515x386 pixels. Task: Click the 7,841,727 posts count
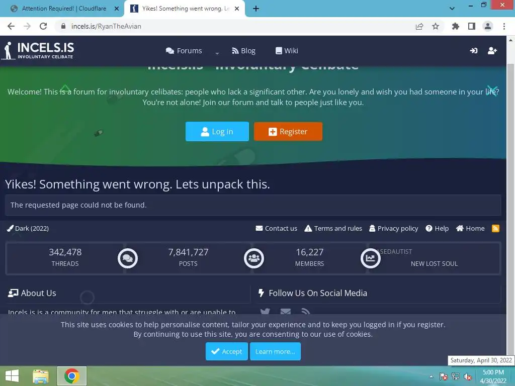[188, 252]
